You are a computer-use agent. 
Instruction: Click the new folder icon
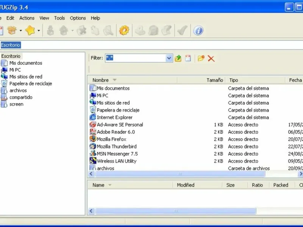click(201, 58)
